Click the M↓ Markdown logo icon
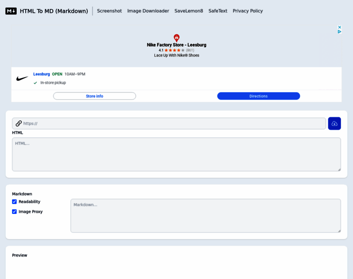 click(x=11, y=11)
